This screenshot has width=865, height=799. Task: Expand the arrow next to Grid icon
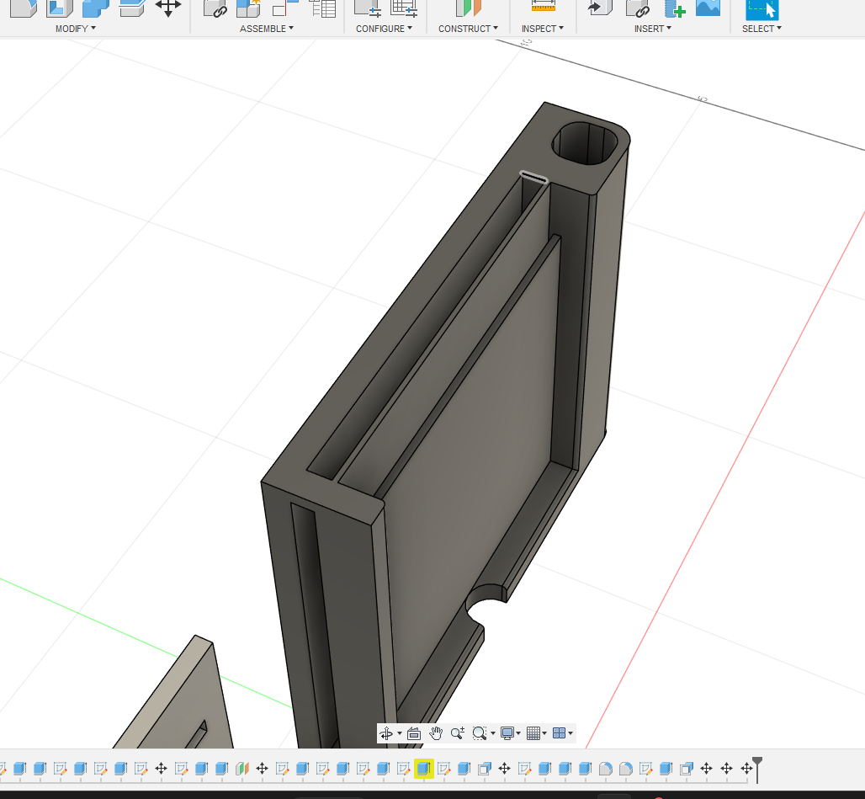544,733
